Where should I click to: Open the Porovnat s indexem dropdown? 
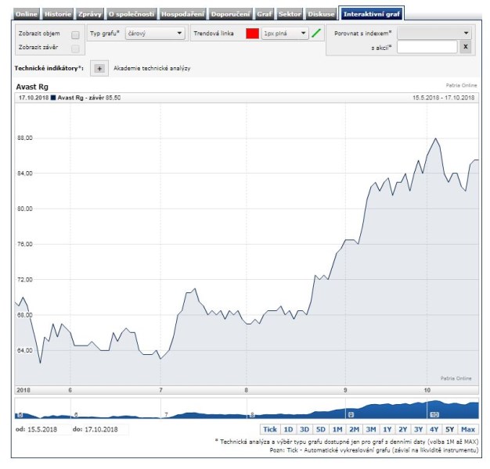point(434,34)
